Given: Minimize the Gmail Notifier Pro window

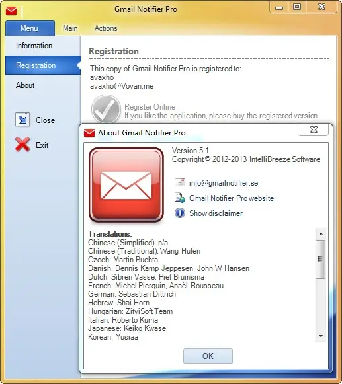Looking at the screenshot, I should [x=279, y=7].
